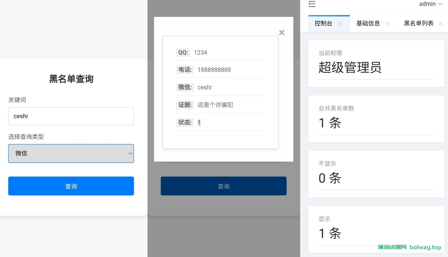Click the evidence text 这是个诈骗犯
The height and width of the screenshot is (257, 448).
pyautogui.click(x=215, y=105)
